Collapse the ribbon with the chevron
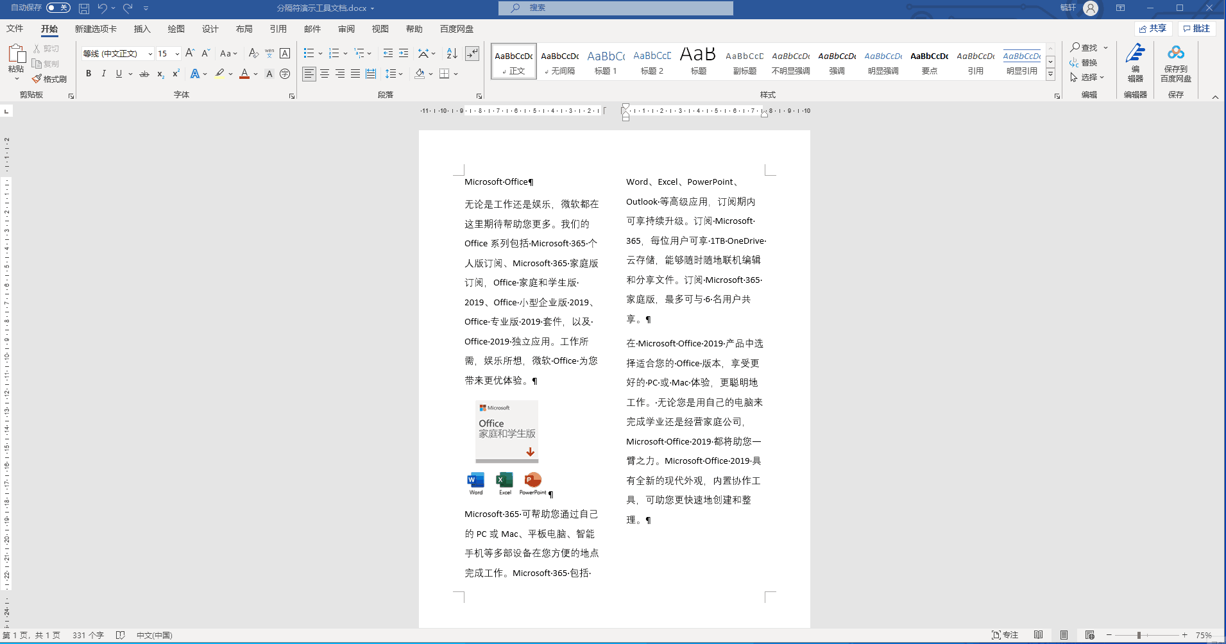1226x644 pixels. (x=1215, y=97)
